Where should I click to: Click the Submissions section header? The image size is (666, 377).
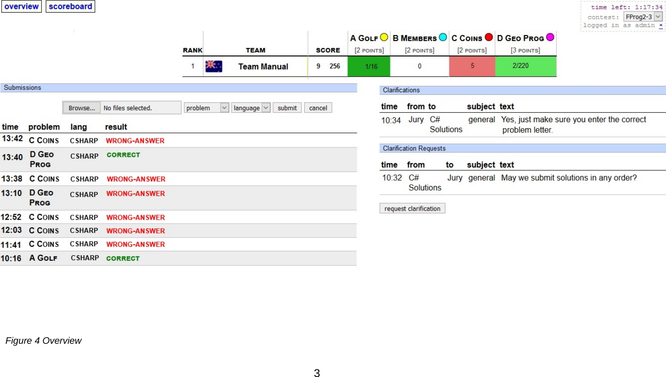point(179,88)
